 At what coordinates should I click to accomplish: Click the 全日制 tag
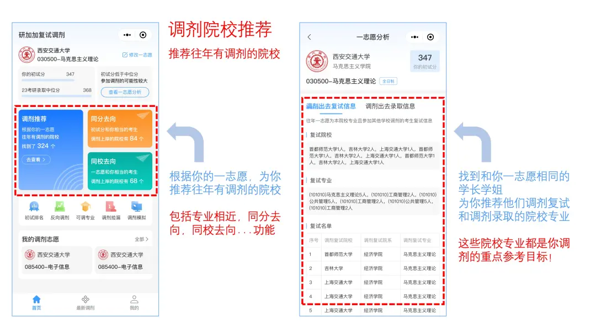[388, 81]
